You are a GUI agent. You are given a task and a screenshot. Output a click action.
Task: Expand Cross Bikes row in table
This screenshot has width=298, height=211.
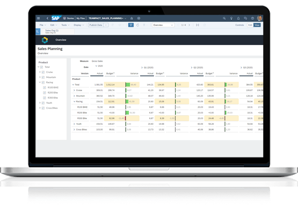(74, 130)
